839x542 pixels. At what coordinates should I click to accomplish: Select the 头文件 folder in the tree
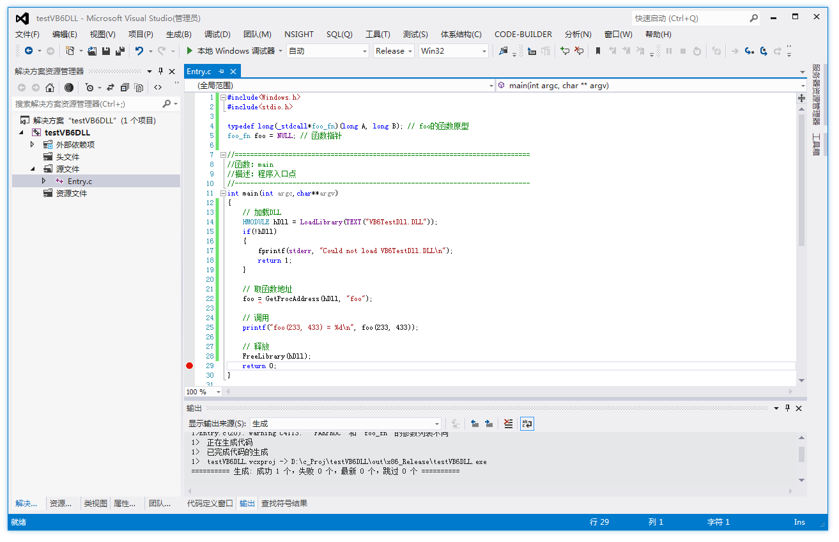point(67,157)
